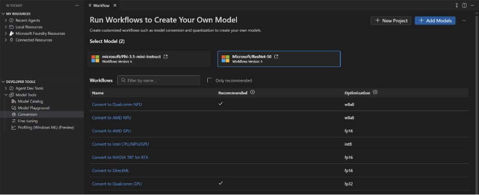This screenshot has width=479, height=195.
Task: Open Convert to DirectML workflow
Action: [111, 170]
